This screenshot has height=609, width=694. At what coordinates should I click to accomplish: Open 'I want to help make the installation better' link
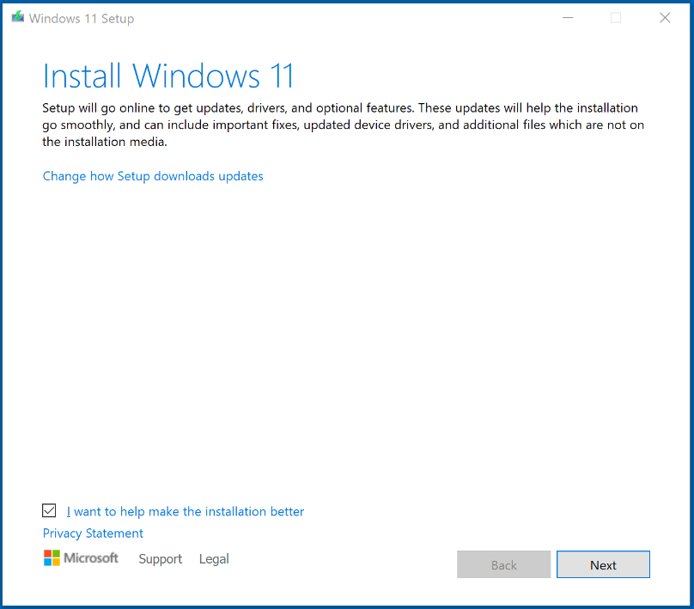tap(185, 512)
